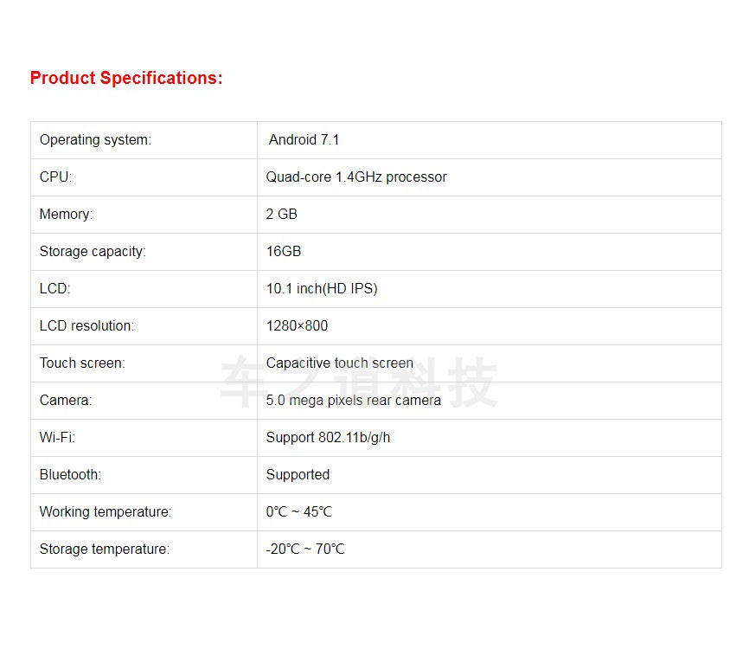Click the Bluetooth label cell
Image resolution: width=749 pixels, height=649 pixels.
(x=70, y=474)
